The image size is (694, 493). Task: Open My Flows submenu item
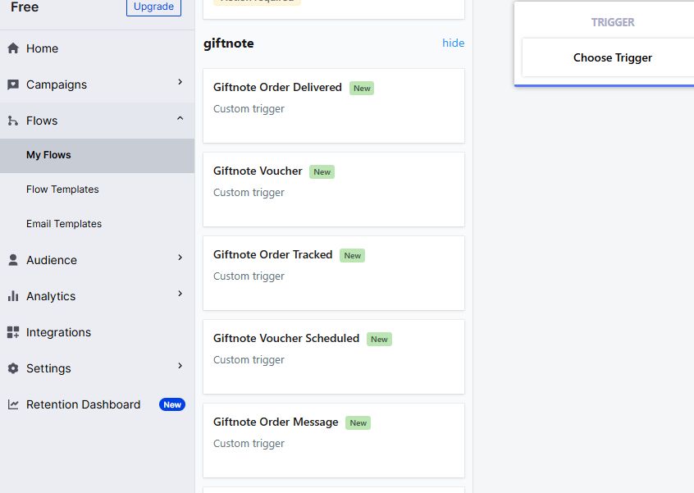click(97, 155)
